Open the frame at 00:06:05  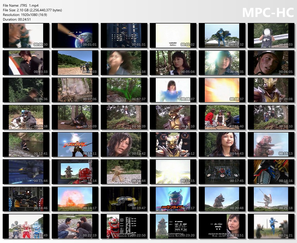click(x=271, y=63)
